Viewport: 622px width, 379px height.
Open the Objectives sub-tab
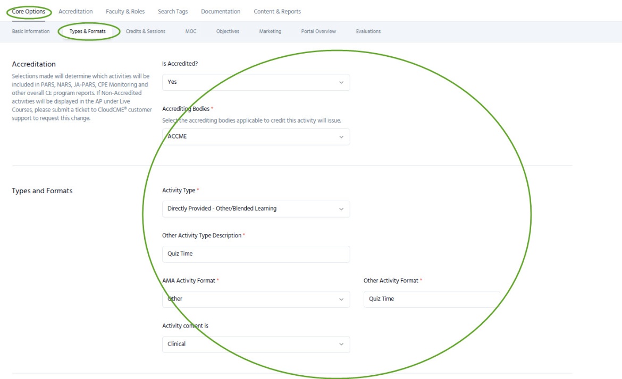point(228,31)
